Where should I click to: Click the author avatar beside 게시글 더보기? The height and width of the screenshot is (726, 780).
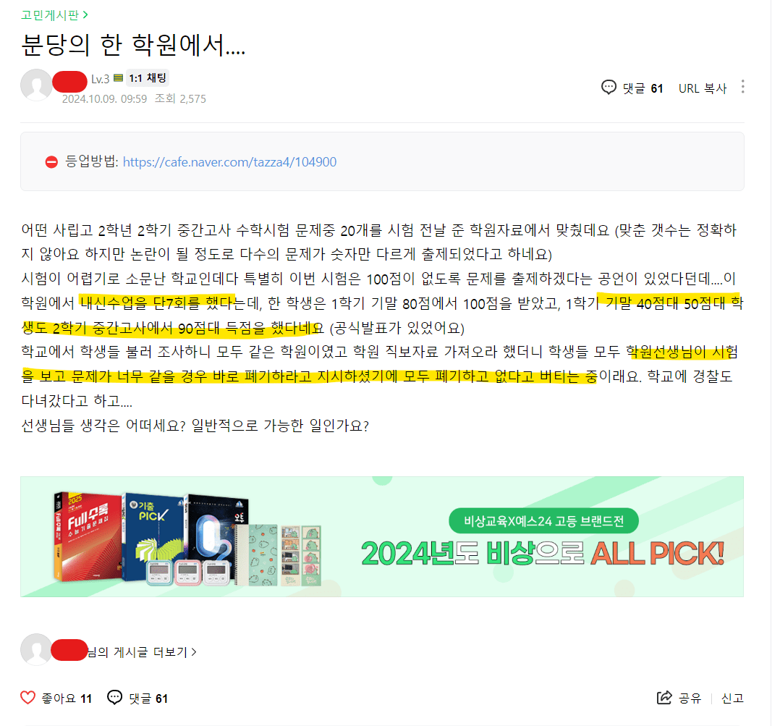[x=36, y=649]
